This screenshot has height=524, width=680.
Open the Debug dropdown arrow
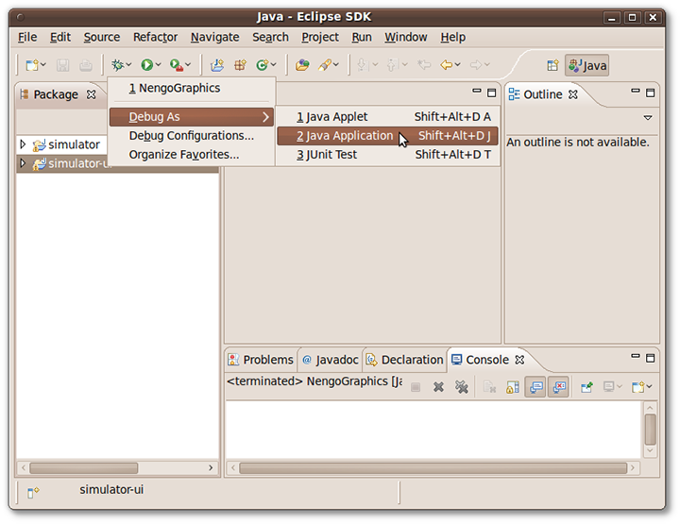[128, 65]
